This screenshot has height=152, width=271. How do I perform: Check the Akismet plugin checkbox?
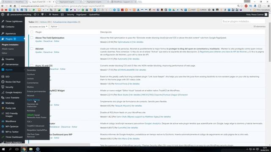click(32, 49)
